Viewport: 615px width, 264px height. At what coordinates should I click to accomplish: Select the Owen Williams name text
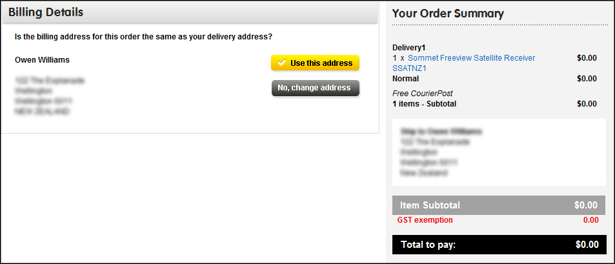pyautogui.click(x=42, y=60)
